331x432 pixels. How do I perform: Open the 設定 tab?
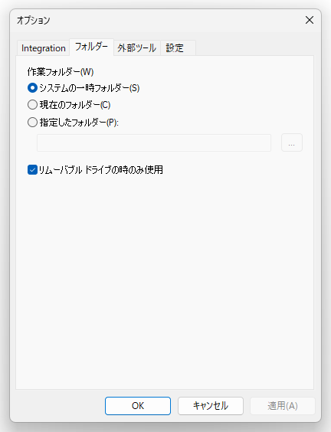click(x=178, y=48)
